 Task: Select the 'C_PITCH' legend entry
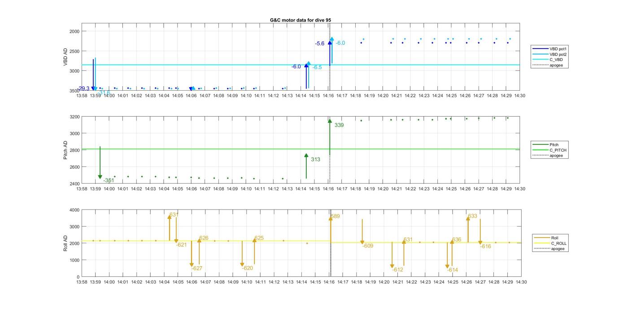click(x=549, y=150)
